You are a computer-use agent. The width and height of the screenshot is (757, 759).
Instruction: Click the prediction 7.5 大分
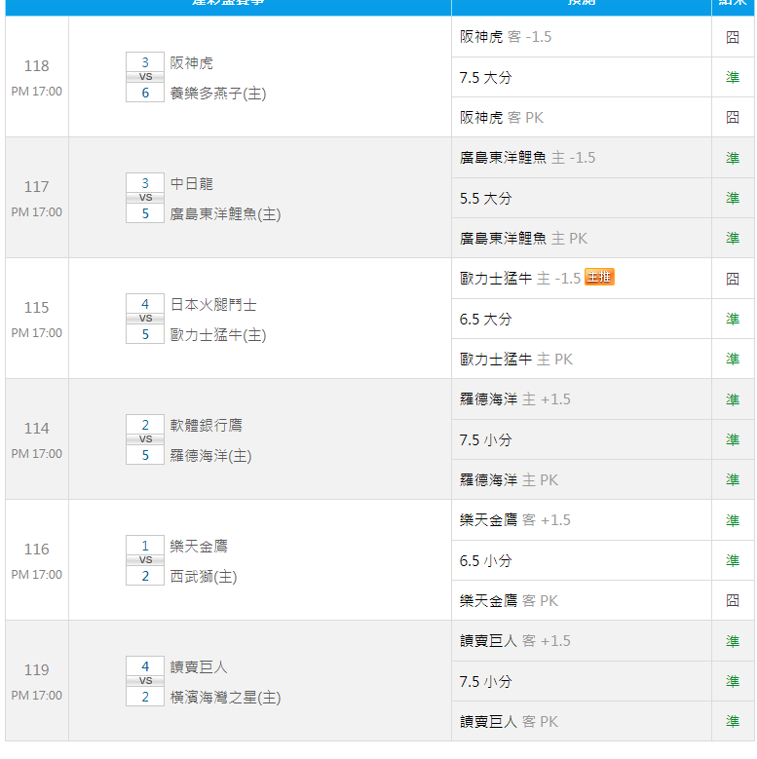pyautogui.click(x=485, y=77)
